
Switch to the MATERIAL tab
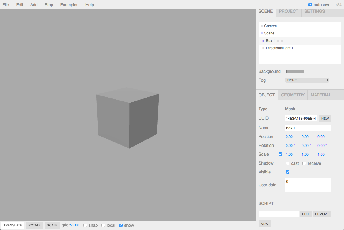321,95
